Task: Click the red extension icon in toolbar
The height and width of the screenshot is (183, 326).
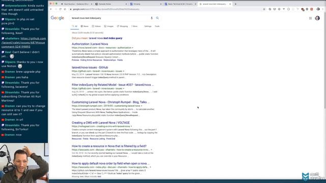Action: pyautogui.click(x=311, y=9)
